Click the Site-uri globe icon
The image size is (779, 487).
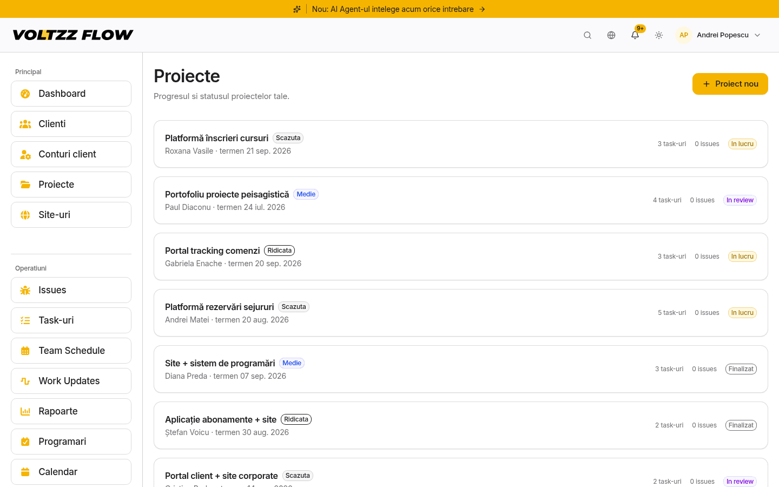point(25,215)
